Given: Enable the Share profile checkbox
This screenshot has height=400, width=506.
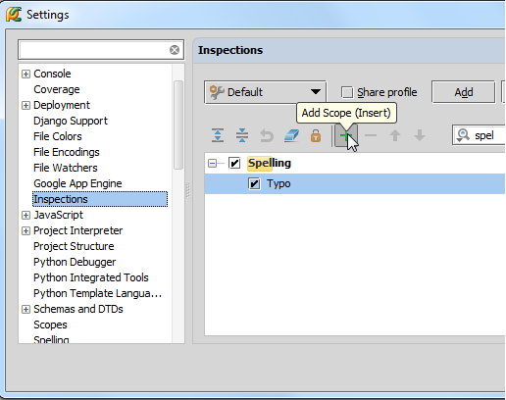Looking at the screenshot, I should 347,92.
